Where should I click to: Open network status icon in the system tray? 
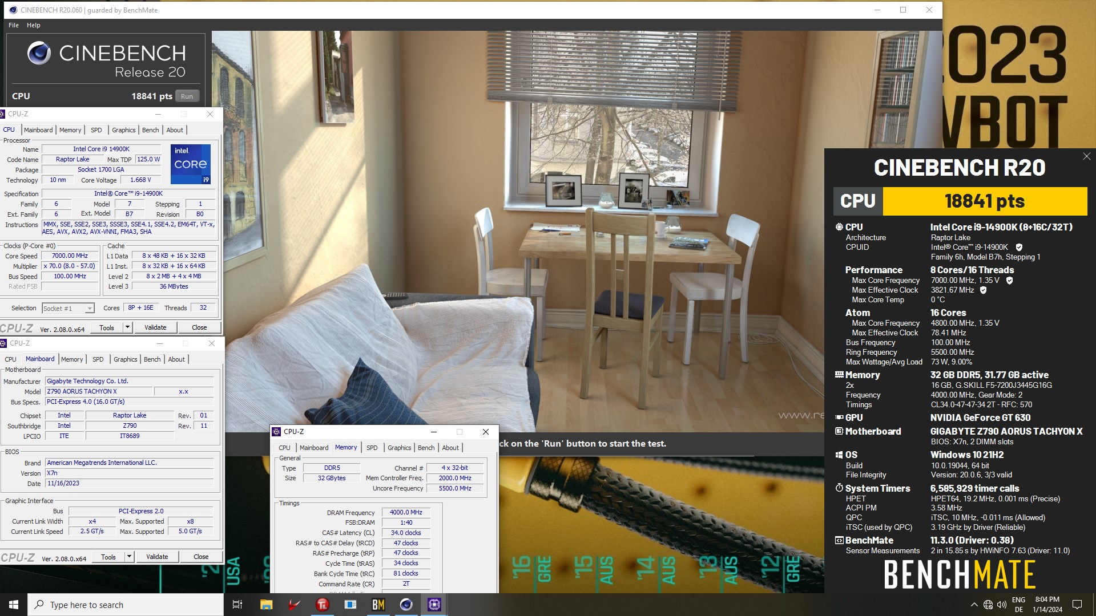pos(988,605)
